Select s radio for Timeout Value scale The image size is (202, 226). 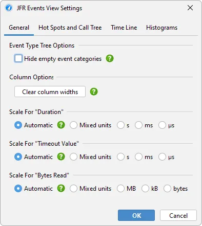click(x=120, y=157)
